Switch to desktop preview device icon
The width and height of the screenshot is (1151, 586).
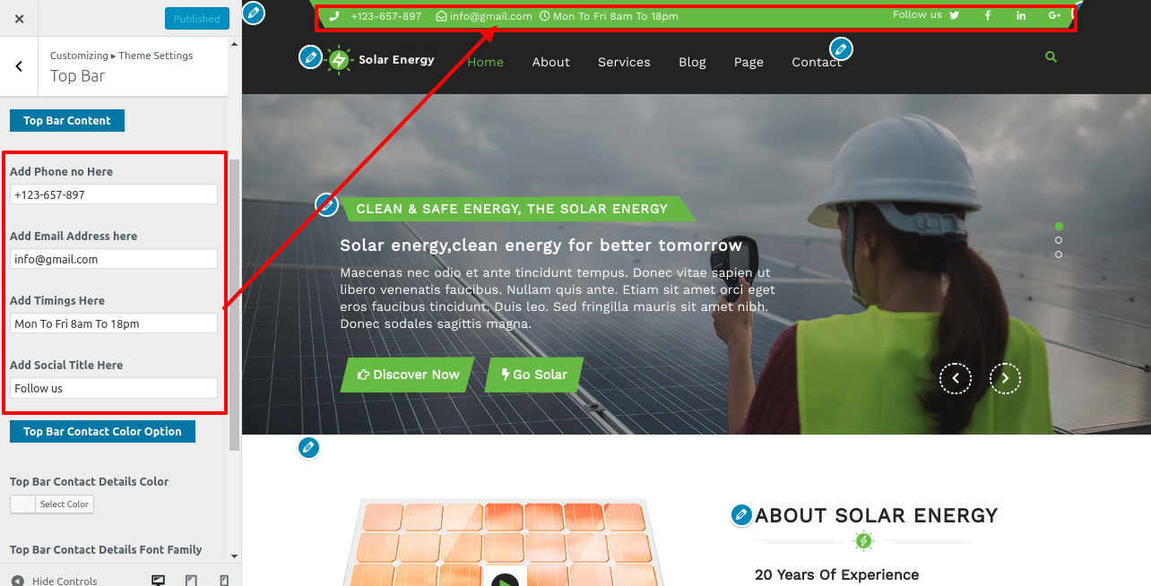click(159, 580)
